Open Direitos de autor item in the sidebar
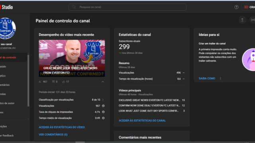 click(14, 103)
